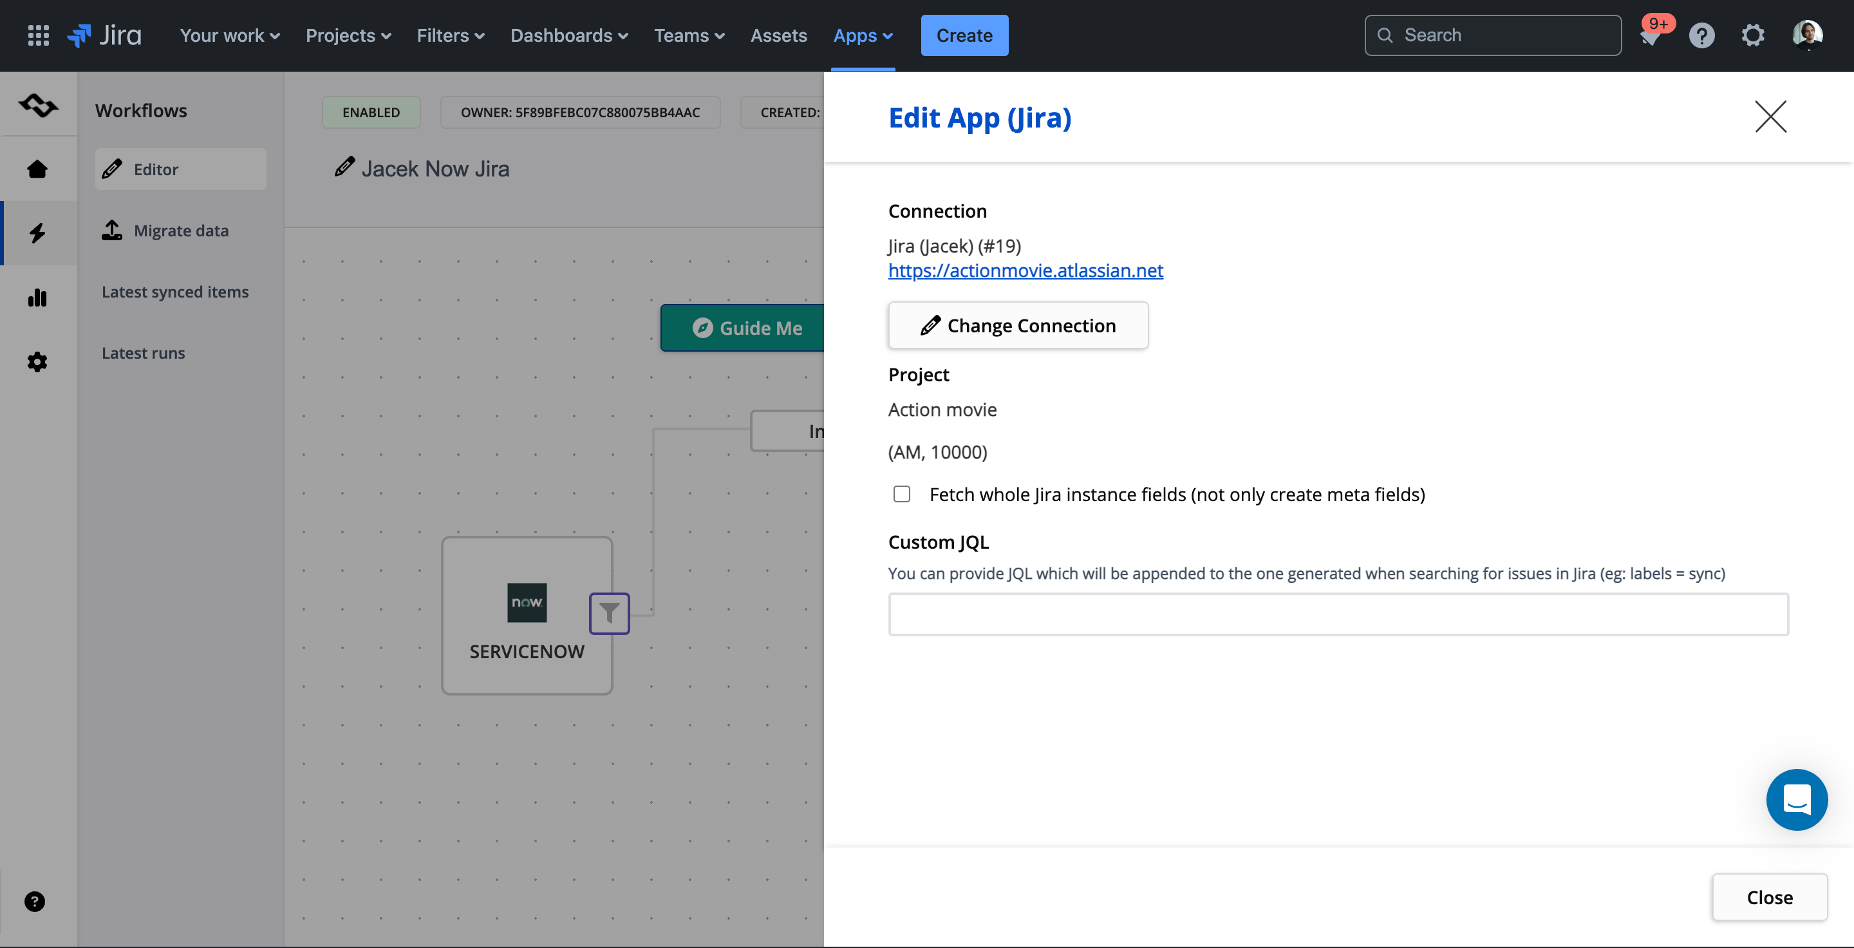Enable Fetch whole Jira instance fields checkbox
Image resolution: width=1854 pixels, height=948 pixels.
tap(902, 494)
